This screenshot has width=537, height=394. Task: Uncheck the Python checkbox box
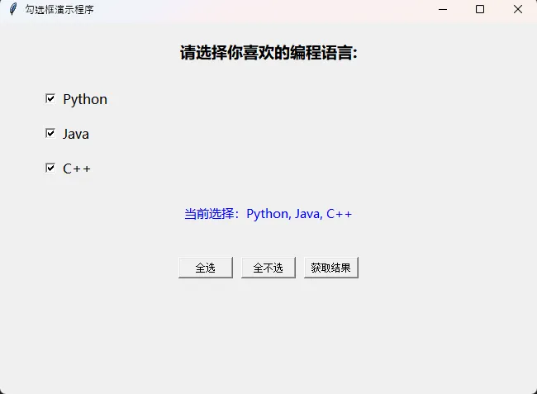tap(50, 99)
